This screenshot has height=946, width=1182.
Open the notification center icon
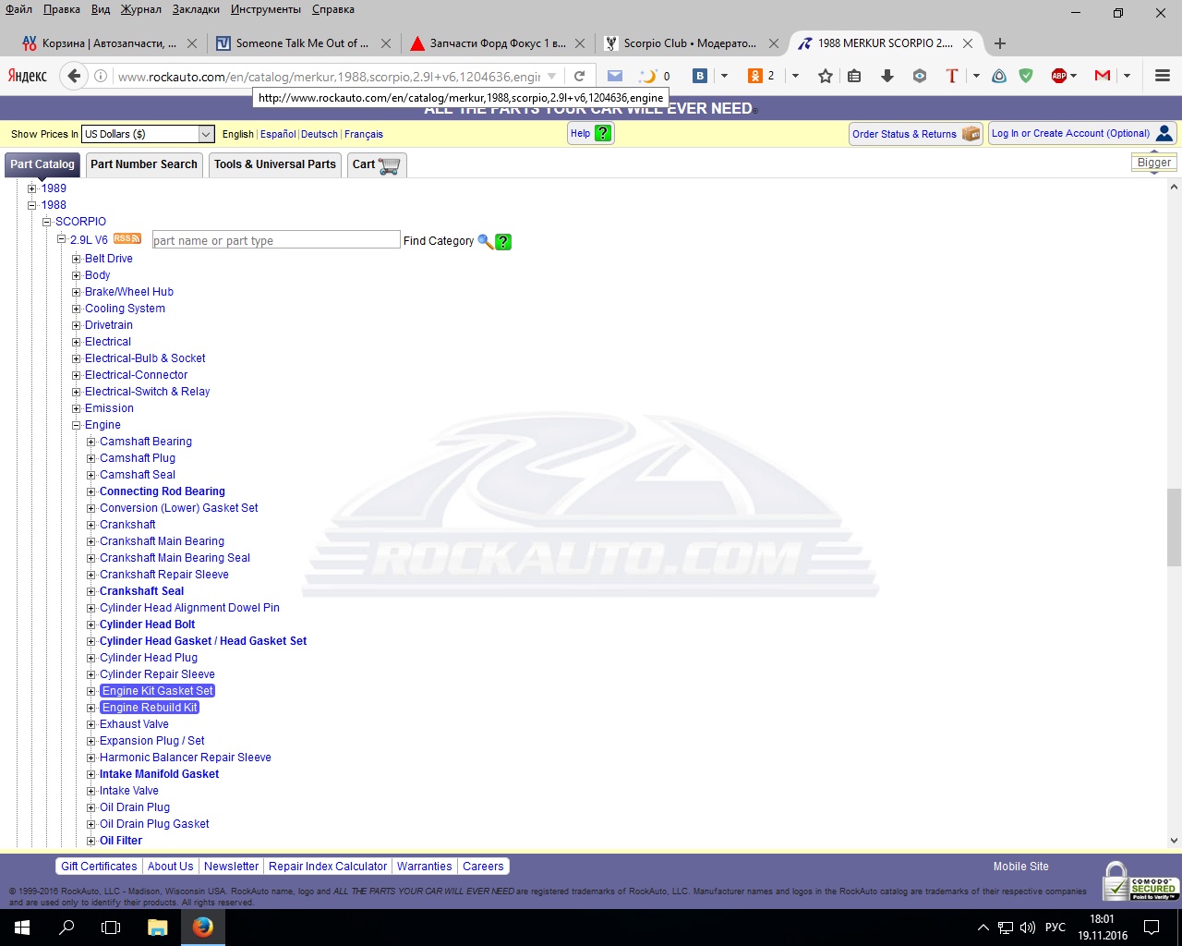point(1152,928)
